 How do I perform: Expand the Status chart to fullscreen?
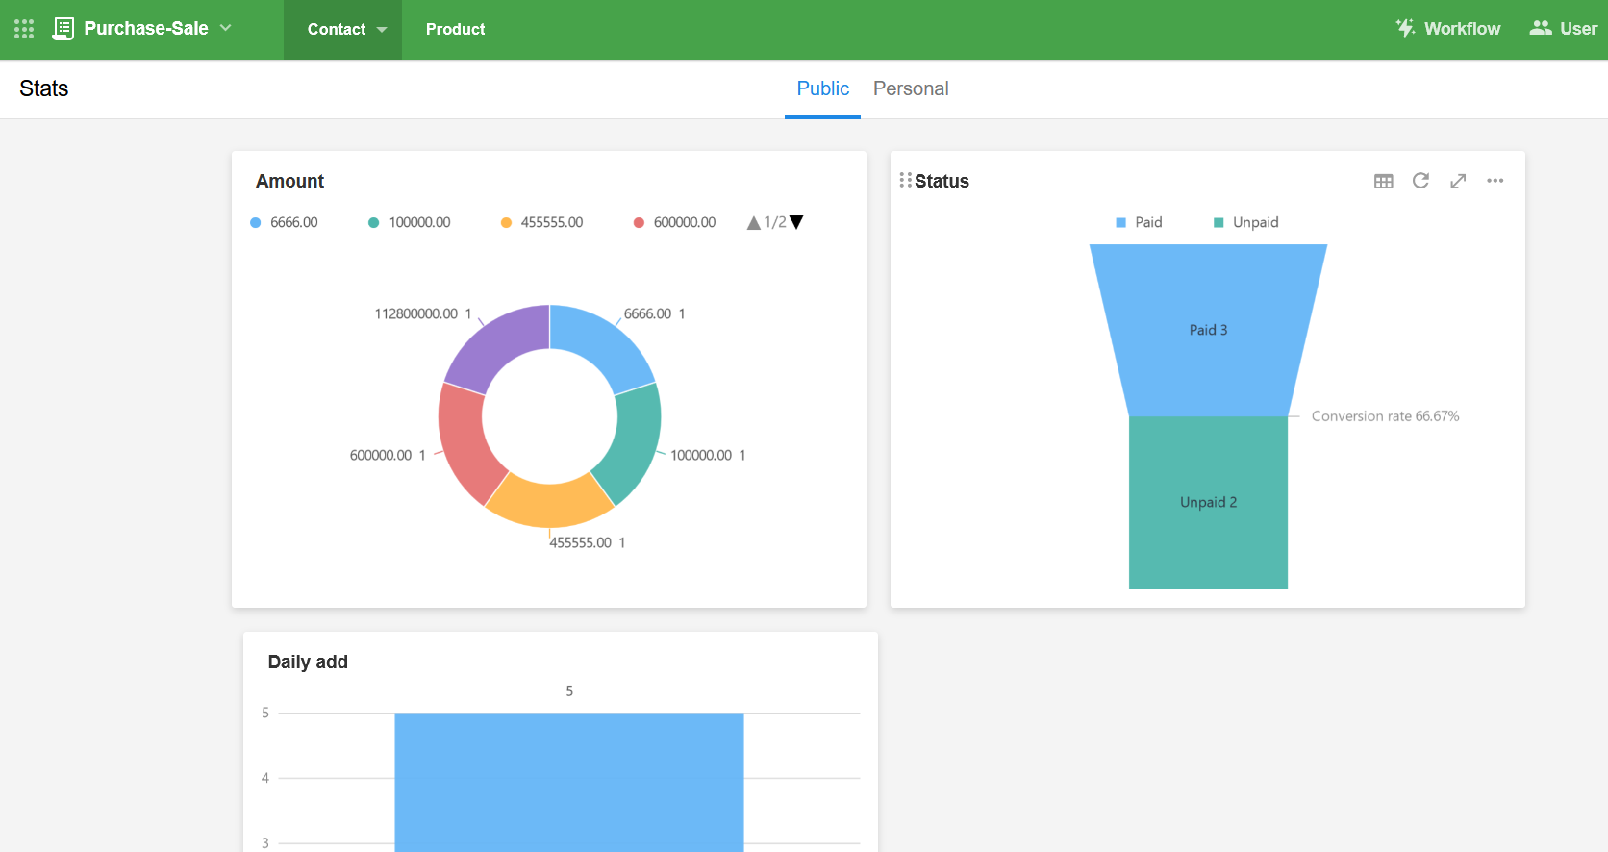click(1458, 181)
